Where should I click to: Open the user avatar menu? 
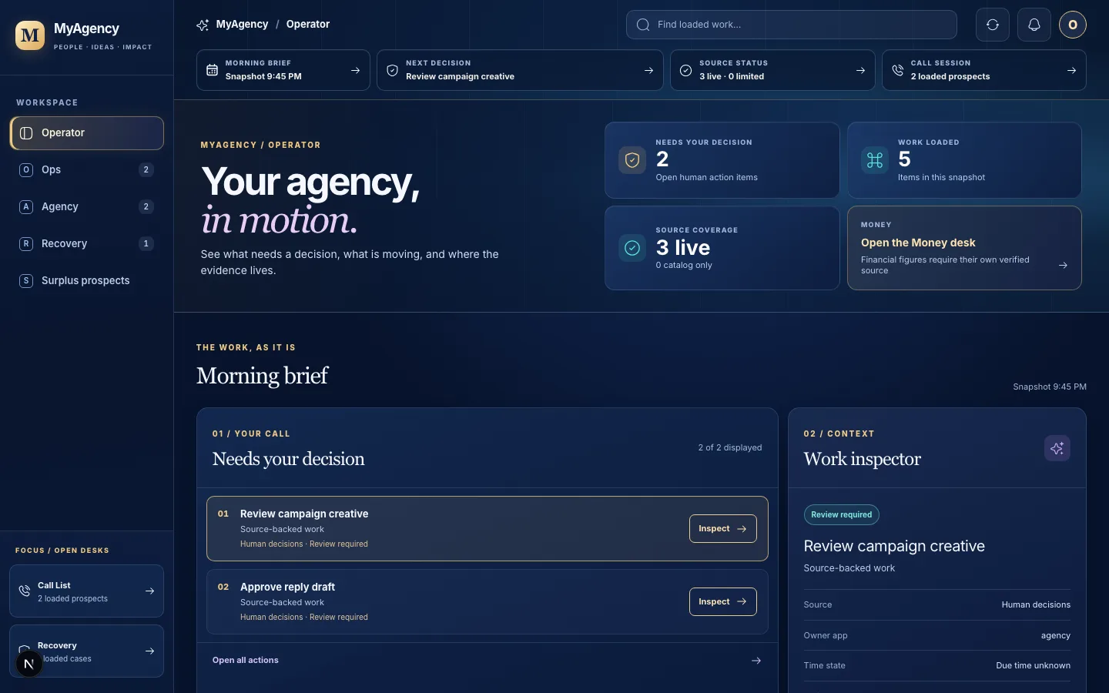1073,25
